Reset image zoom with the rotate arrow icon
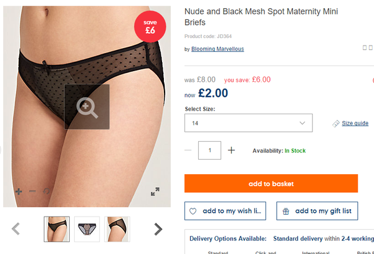 click(47, 191)
